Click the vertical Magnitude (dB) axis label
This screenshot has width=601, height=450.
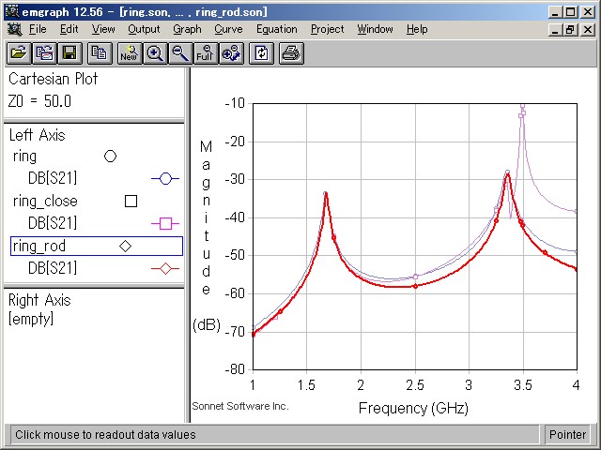207,236
